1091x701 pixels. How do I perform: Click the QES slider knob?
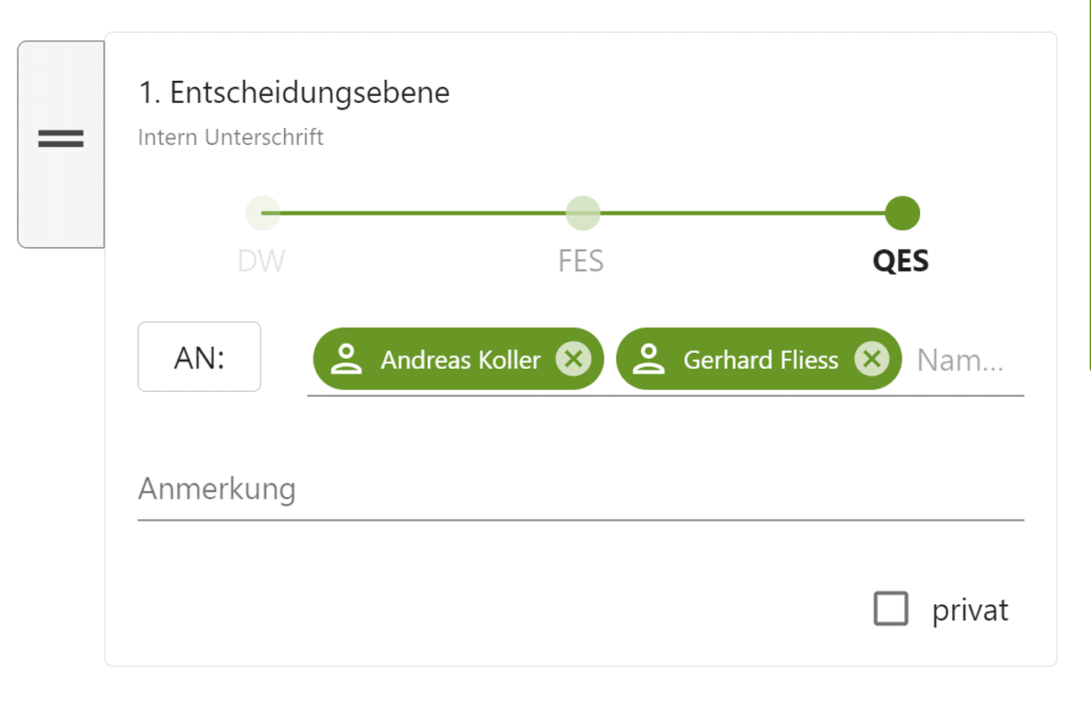click(x=902, y=213)
